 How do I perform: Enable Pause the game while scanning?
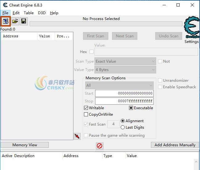(86, 135)
